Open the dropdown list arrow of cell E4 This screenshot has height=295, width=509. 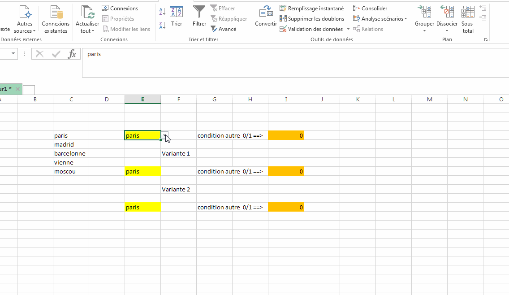[x=165, y=135]
